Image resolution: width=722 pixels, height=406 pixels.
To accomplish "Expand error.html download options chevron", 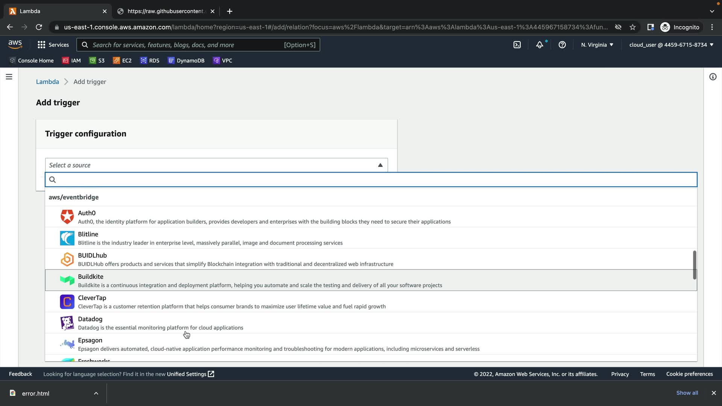I will click(x=96, y=393).
